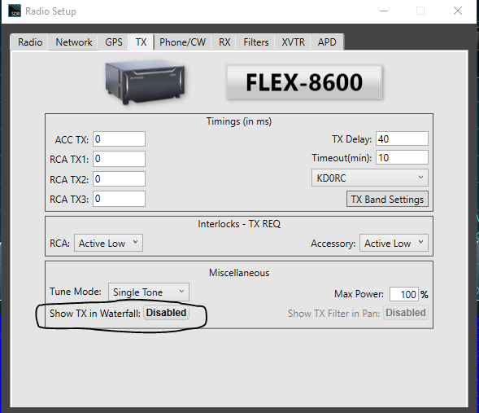Click the Max Power percentage field

click(x=404, y=294)
